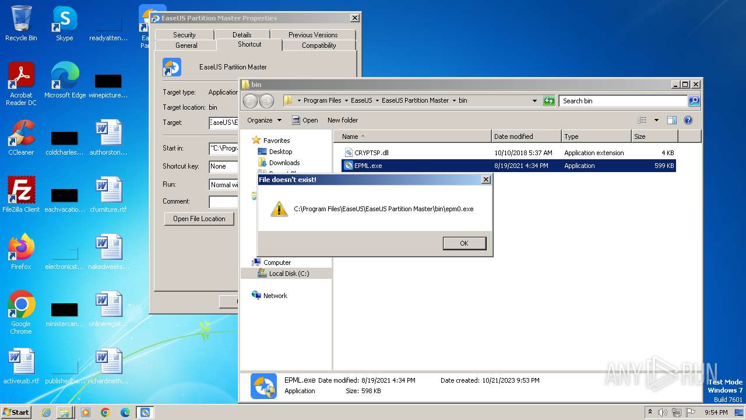Launch Firefox from desktop
The image size is (746, 420).
pyautogui.click(x=21, y=252)
